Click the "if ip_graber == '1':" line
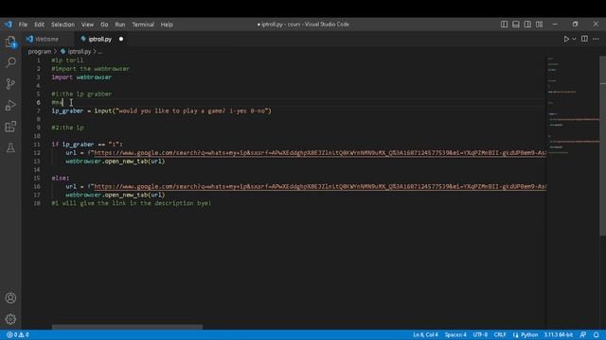The height and width of the screenshot is (340, 606). coord(87,144)
